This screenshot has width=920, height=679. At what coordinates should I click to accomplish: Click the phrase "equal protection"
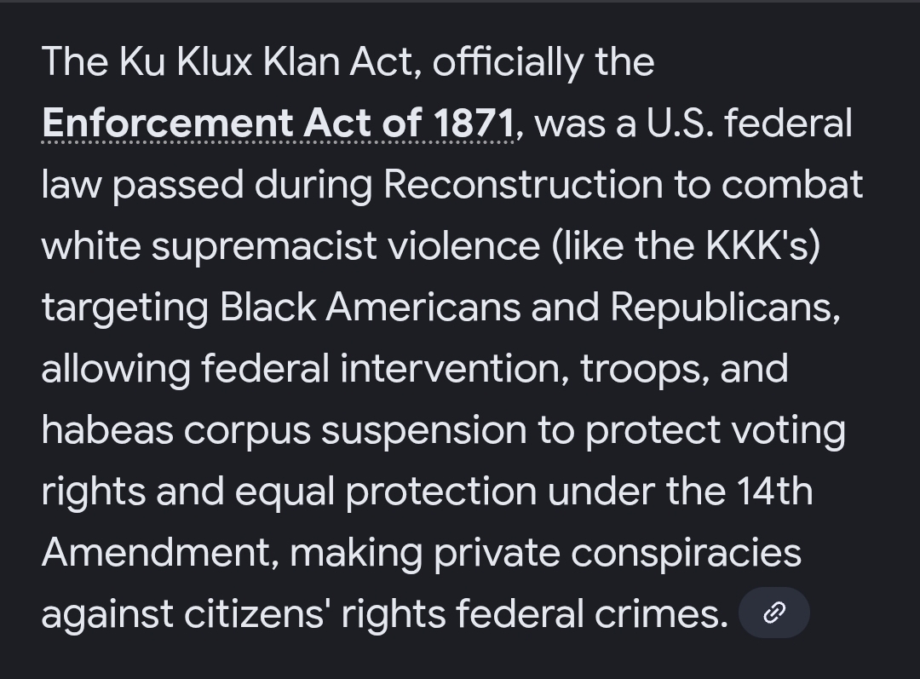coord(386,492)
